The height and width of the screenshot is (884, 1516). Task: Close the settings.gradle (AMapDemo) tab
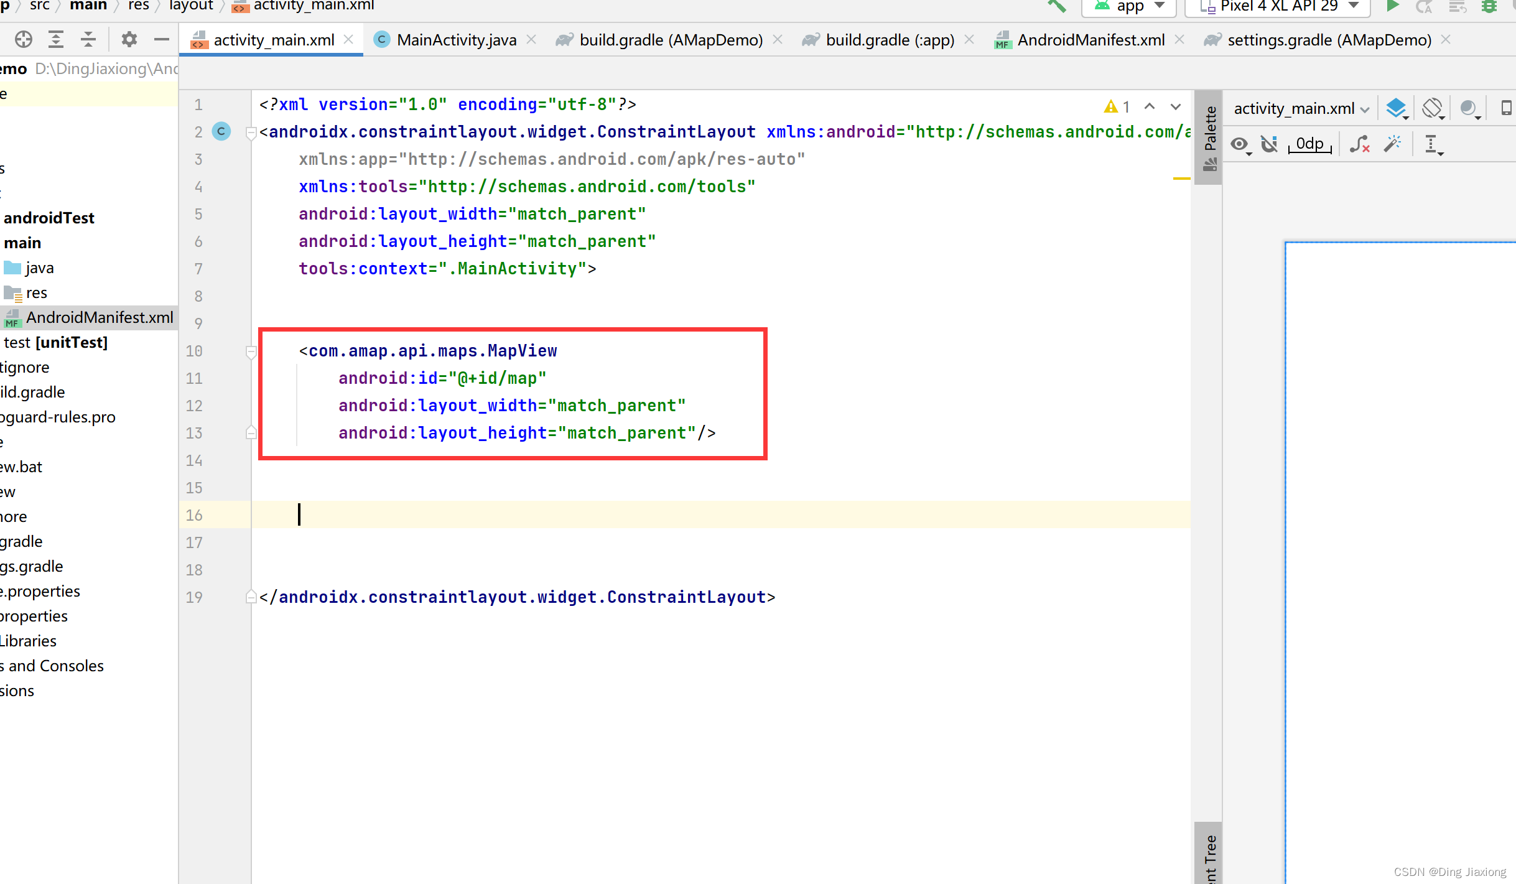point(1446,40)
